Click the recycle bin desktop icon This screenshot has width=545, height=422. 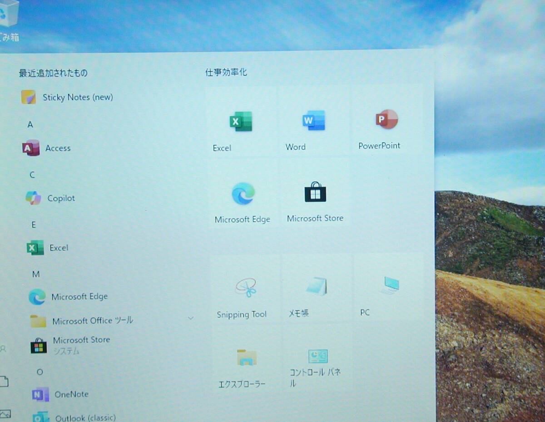click(x=9, y=20)
